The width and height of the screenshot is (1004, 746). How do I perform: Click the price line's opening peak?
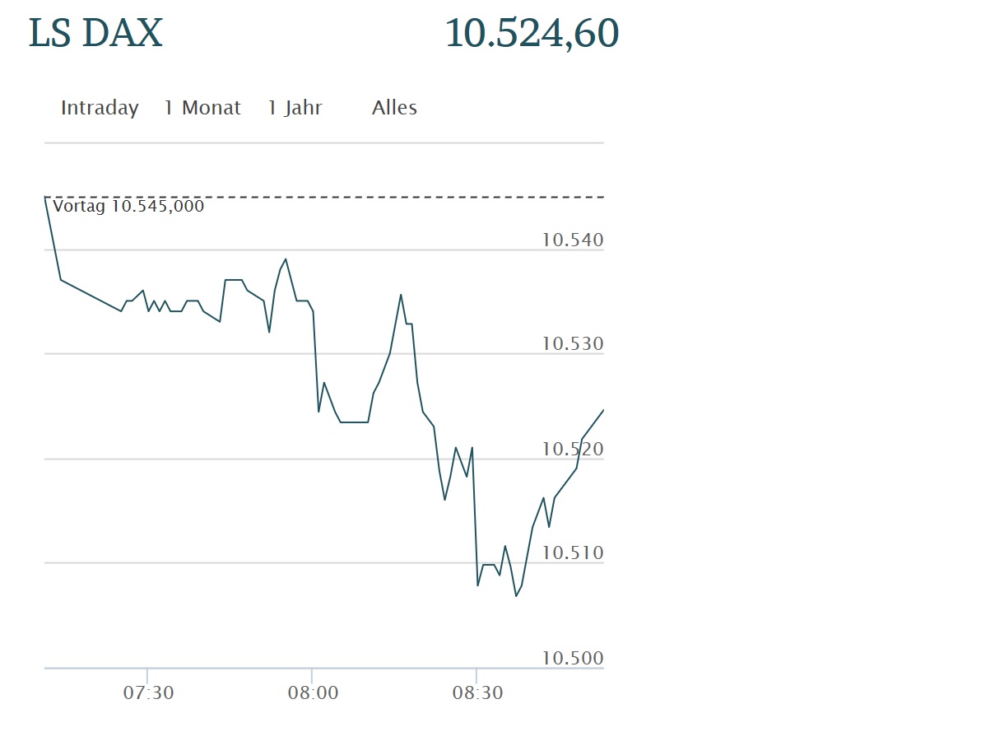coord(45,198)
